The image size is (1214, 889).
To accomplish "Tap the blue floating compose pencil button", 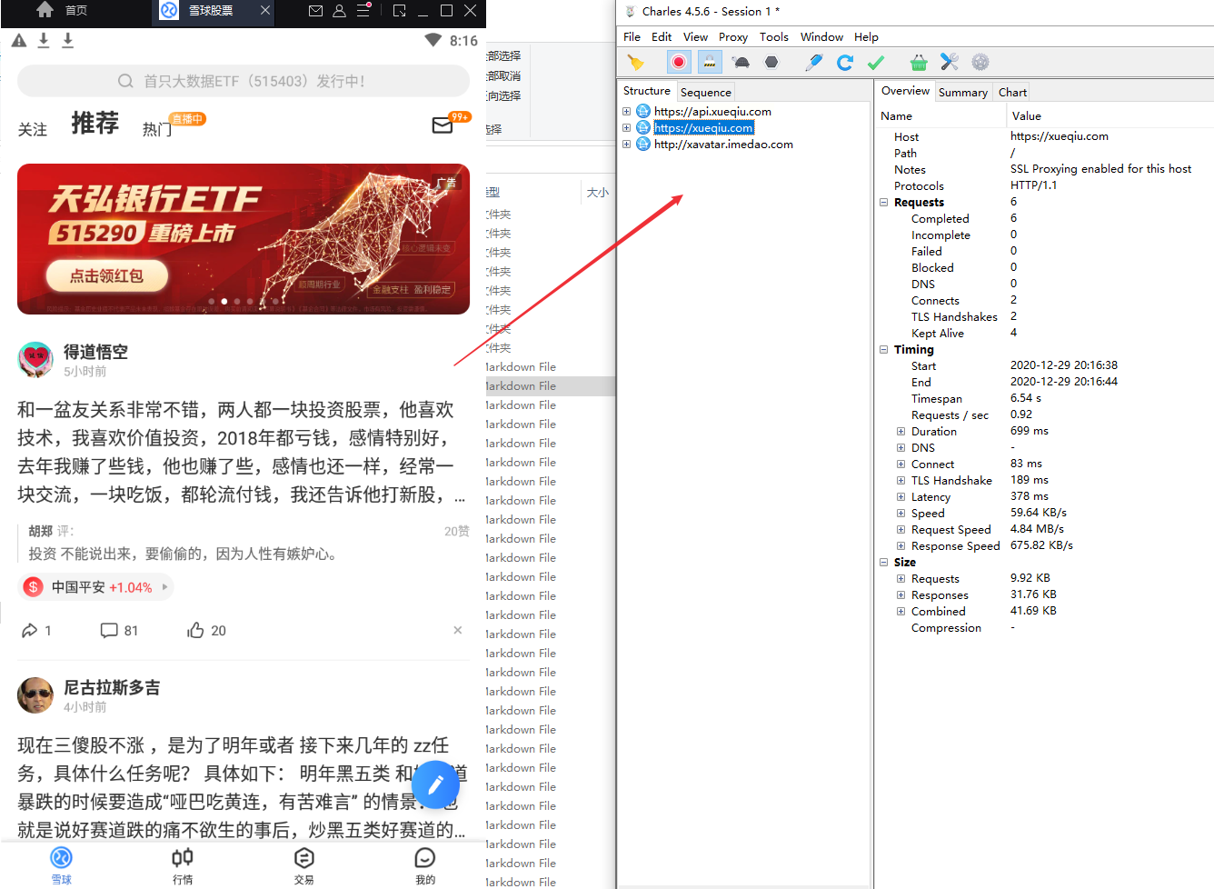I will coord(436,784).
